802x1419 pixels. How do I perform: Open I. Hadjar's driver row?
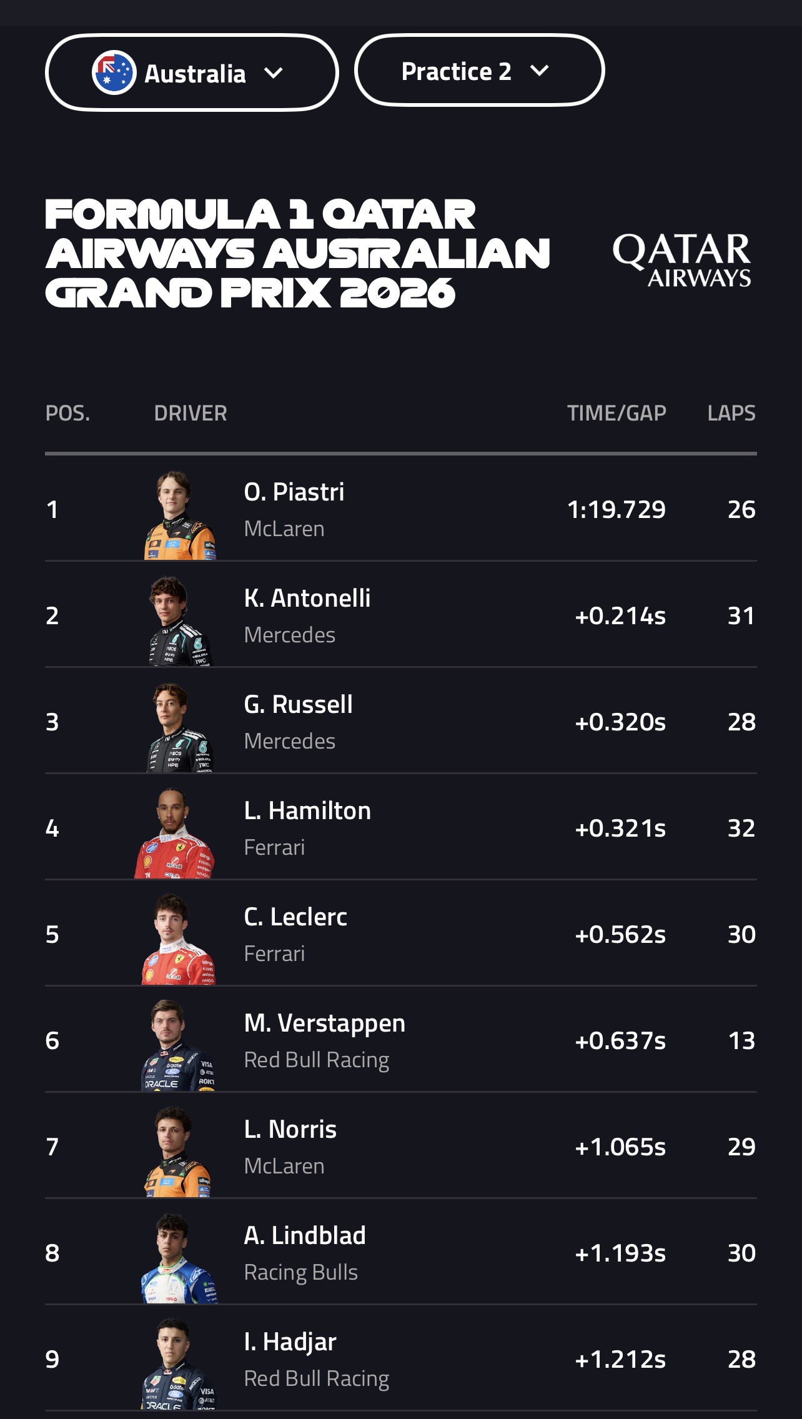click(400, 1359)
